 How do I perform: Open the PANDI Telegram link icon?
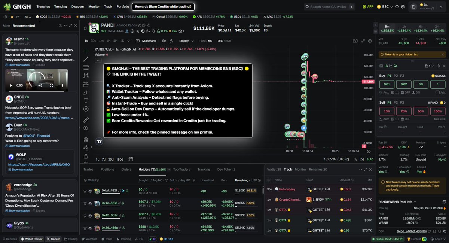pyautogui.click(x=138, y=31)
